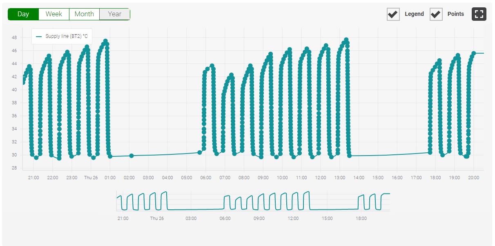Click the 12:00 label under the overview chart
This screenshot has height=246, width=495.
(293, 218)
